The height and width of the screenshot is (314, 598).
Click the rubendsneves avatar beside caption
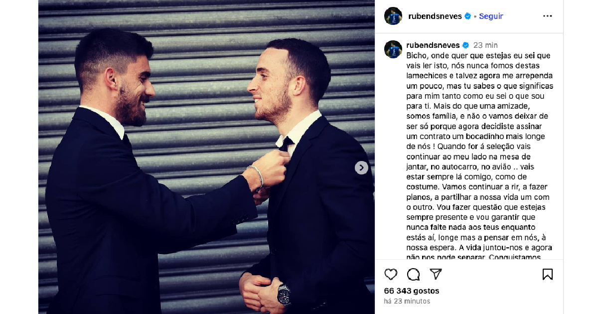pyautogui.click(x=393, y=49)
